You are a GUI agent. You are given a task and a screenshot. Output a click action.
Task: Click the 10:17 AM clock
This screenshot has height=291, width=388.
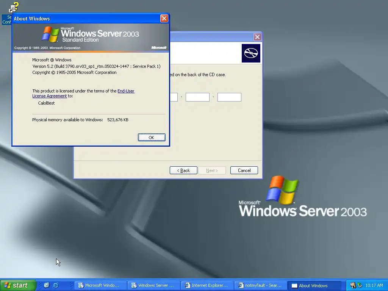point(374,285)
